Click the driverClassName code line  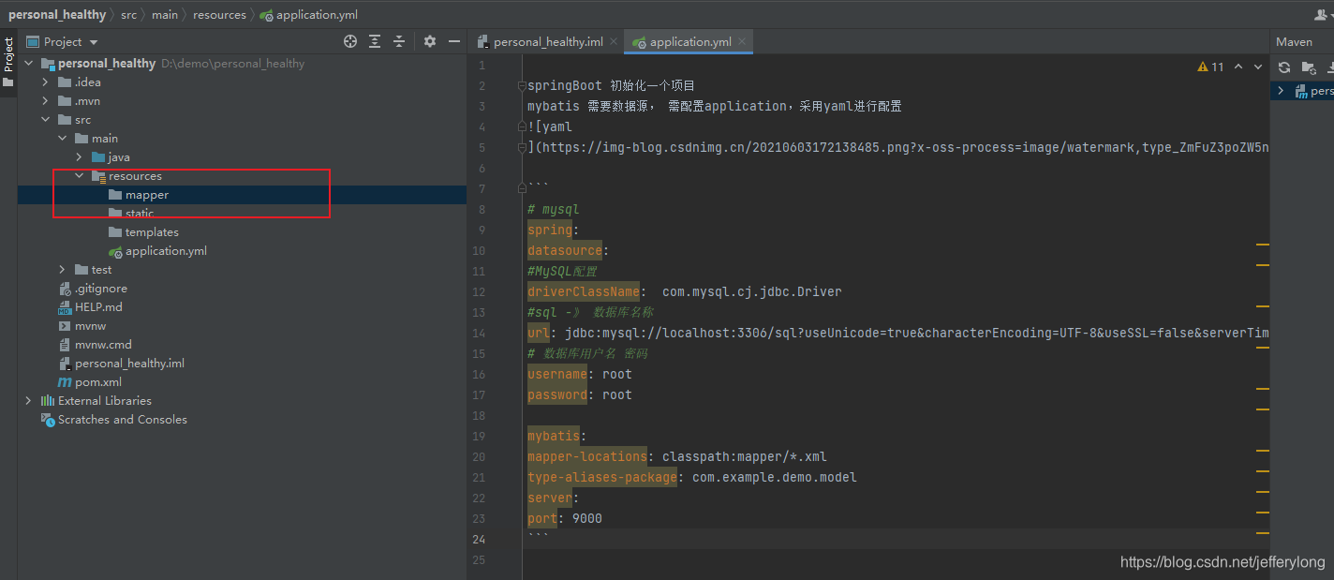tap(685, 291)
